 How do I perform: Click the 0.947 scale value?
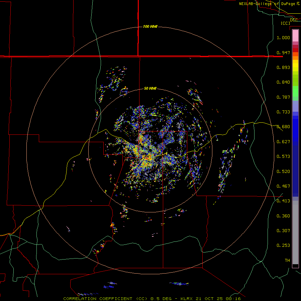pos(283,53)
